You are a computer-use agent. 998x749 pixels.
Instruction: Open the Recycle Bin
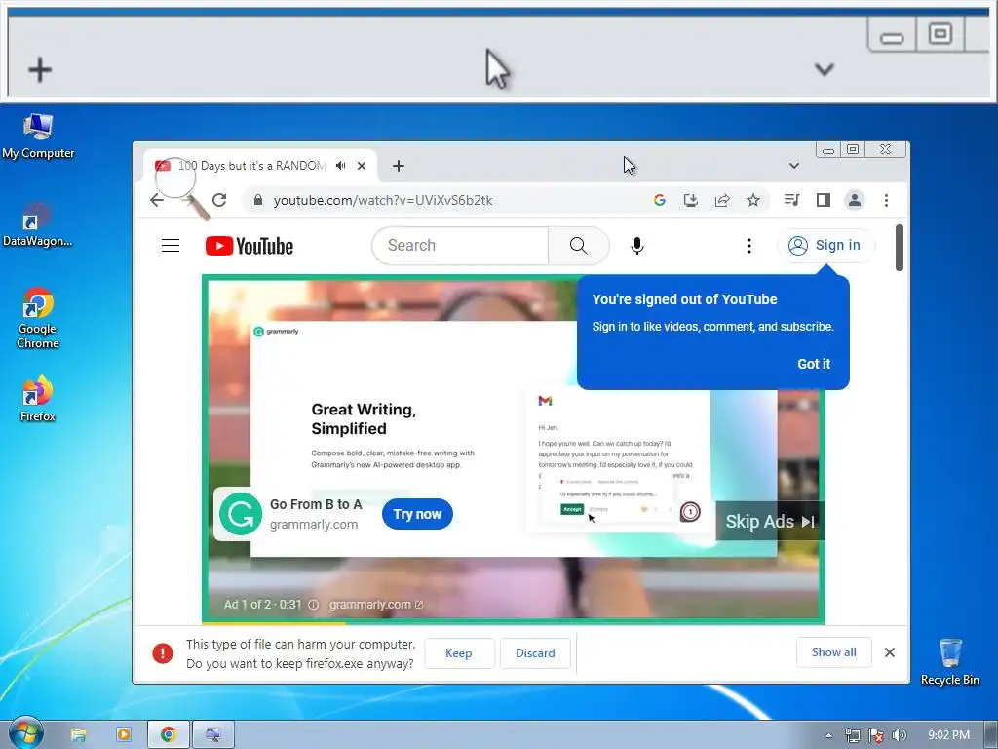coord(949,662)
